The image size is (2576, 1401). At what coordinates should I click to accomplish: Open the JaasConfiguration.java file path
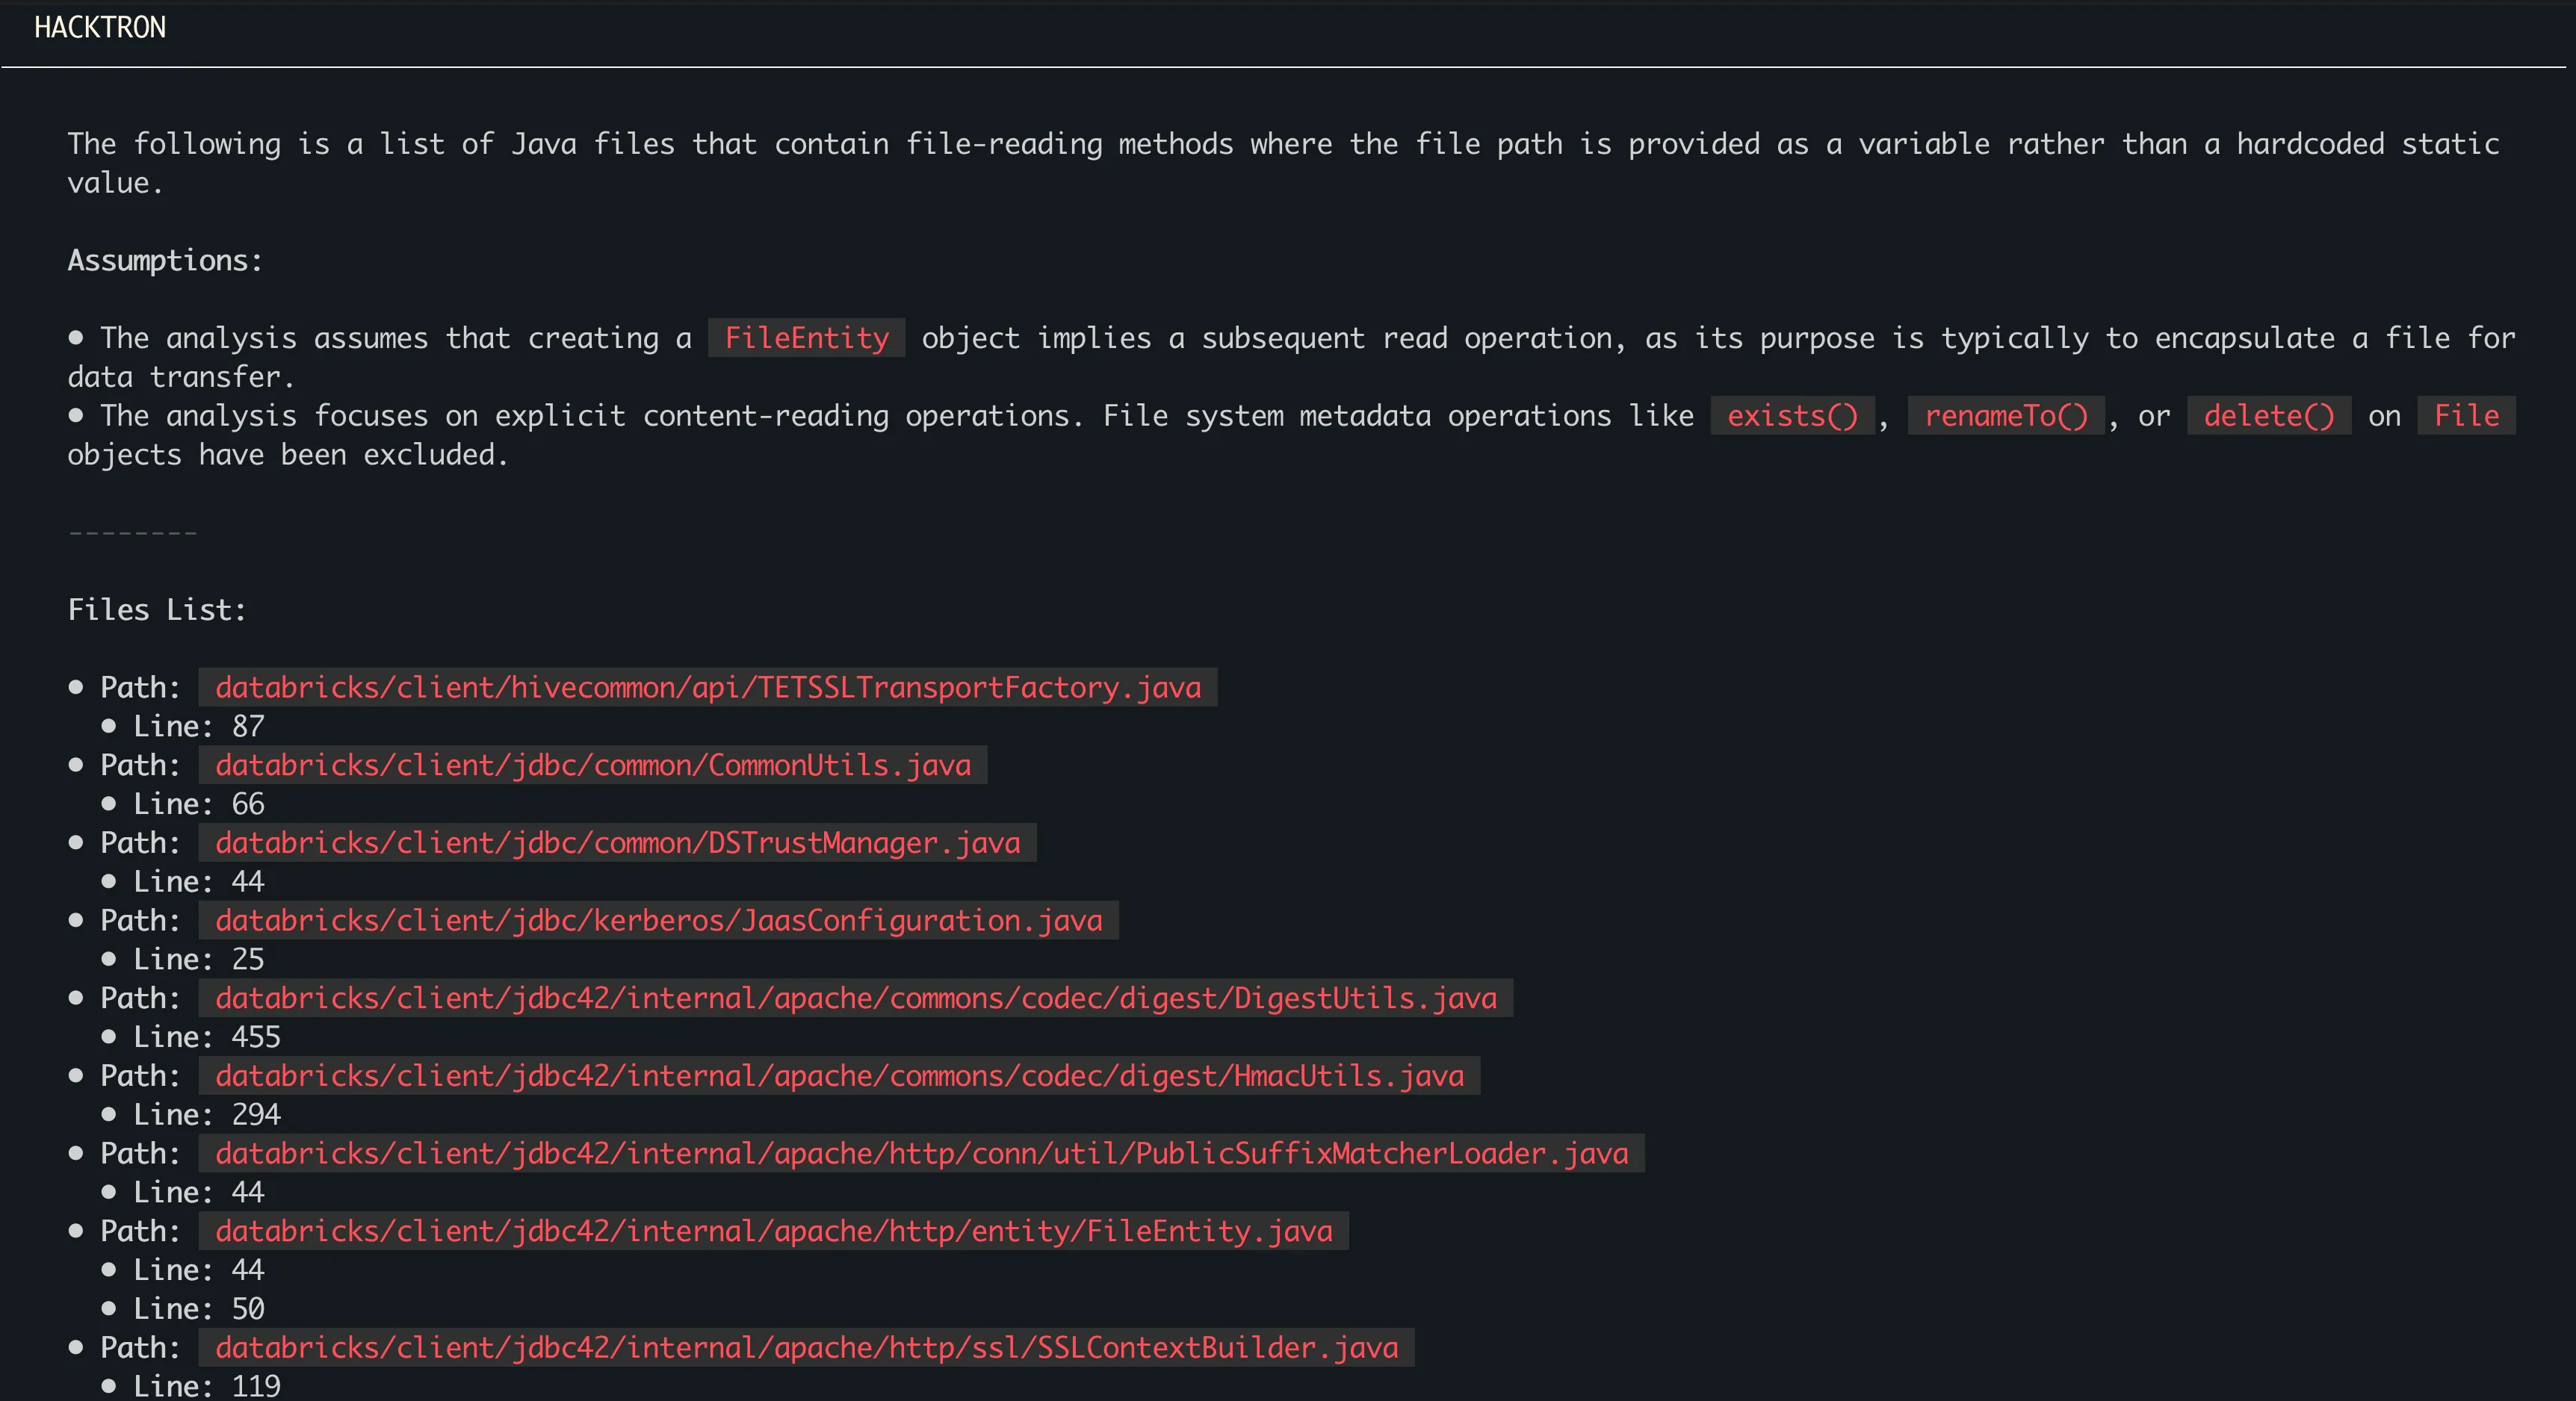[658, 920]
